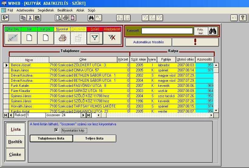Open the Ablak menu
The width and height of the screenshot is (249, 168).
pos(80,11)
